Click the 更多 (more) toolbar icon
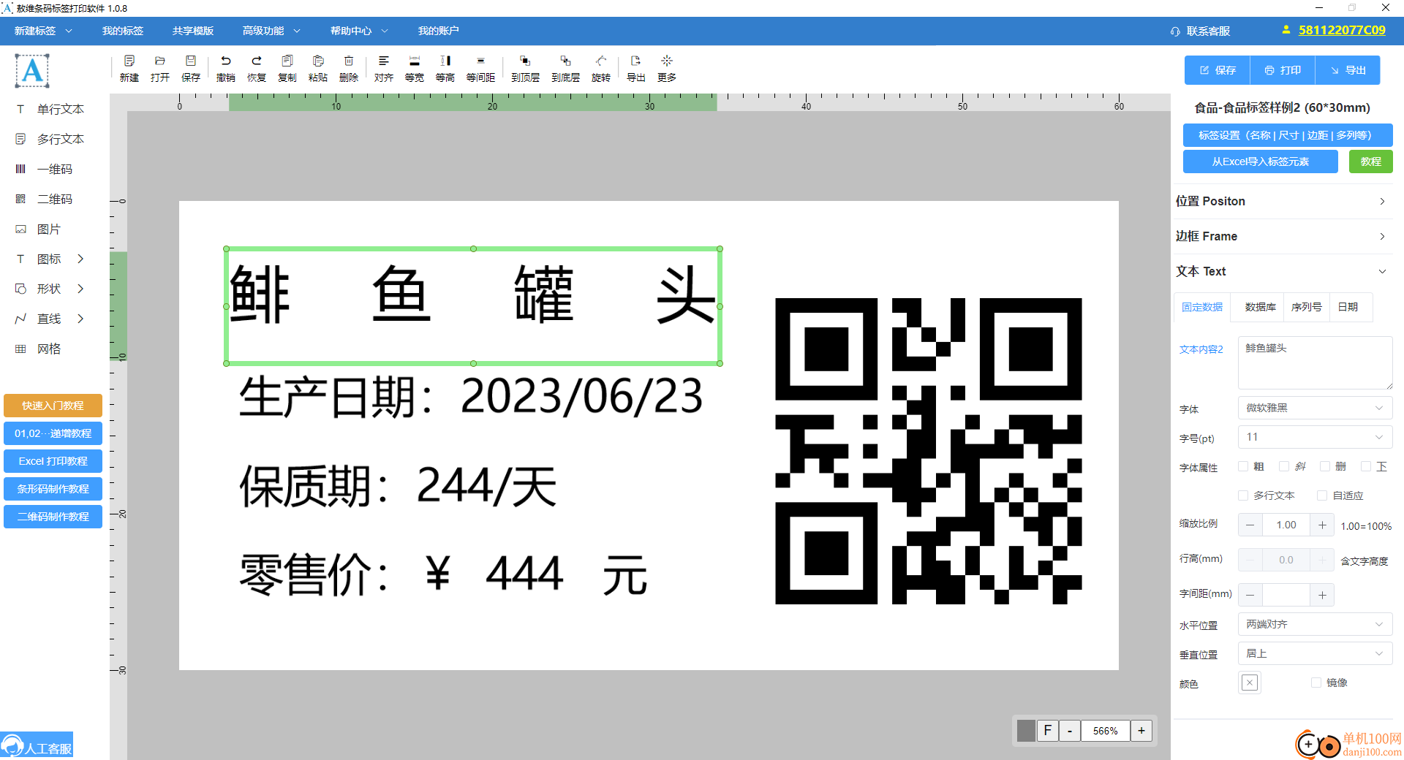1404x760 pixels. pyautogui.click(x=667, y=69)
